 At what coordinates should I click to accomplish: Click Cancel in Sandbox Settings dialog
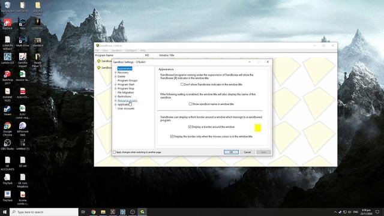coord(247,152)
